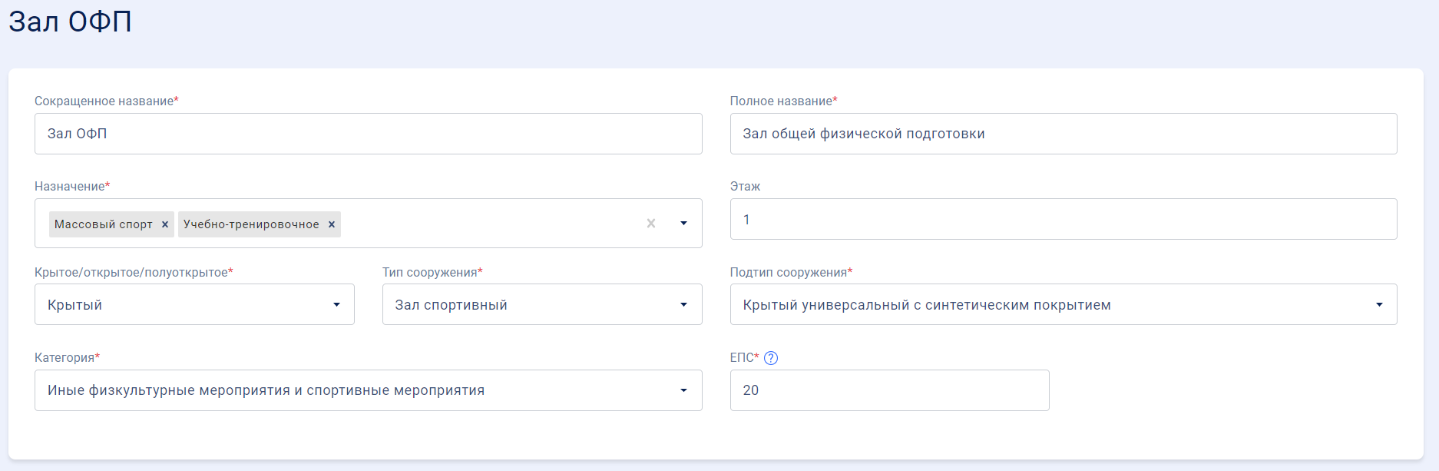Click the Зал ОФП page heading
This screenshot has height=471, width=1439.
(71, 22)
